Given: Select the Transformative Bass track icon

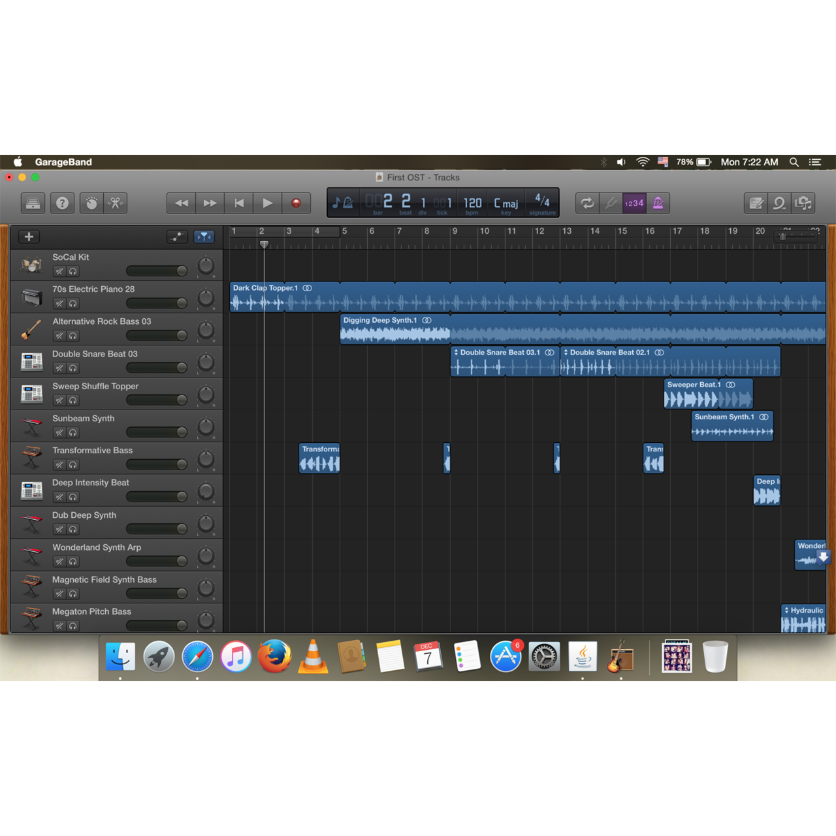Looking at the screenshot, I should (31, 458).
